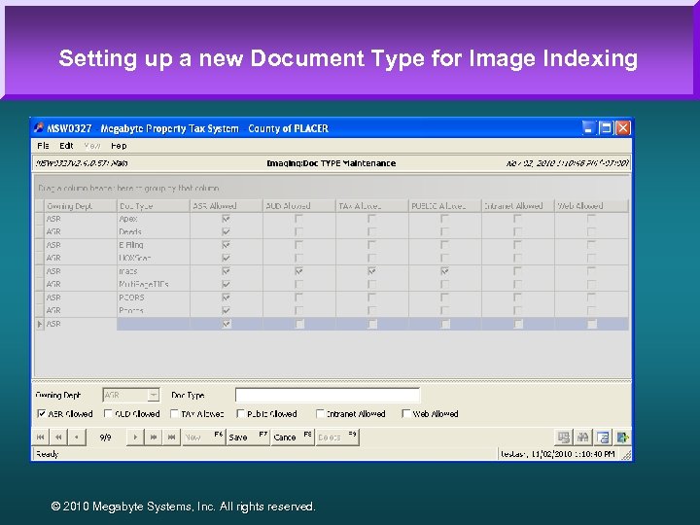Enable the Intranet Allowed checkbox
700x525 pixels.
321,414
